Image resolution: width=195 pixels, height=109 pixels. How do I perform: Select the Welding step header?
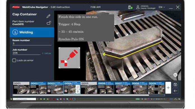[32, 32]
